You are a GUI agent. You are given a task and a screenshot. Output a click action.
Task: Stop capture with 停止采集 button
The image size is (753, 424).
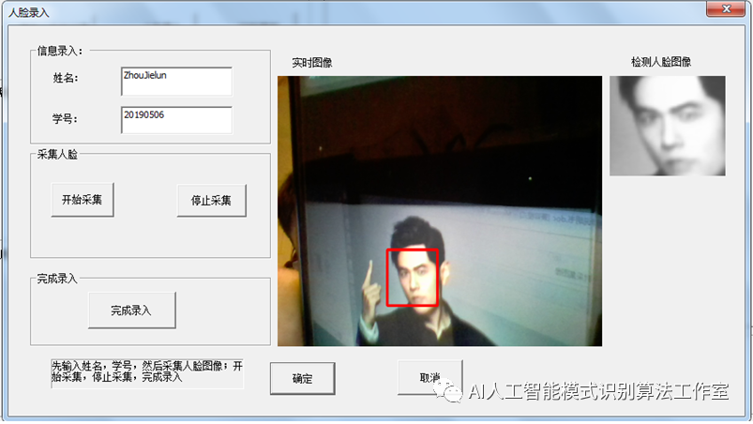(x=212, y=201)
